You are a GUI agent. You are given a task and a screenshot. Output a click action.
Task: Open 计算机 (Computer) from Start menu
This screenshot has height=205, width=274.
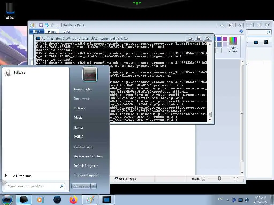click(79, 137)
